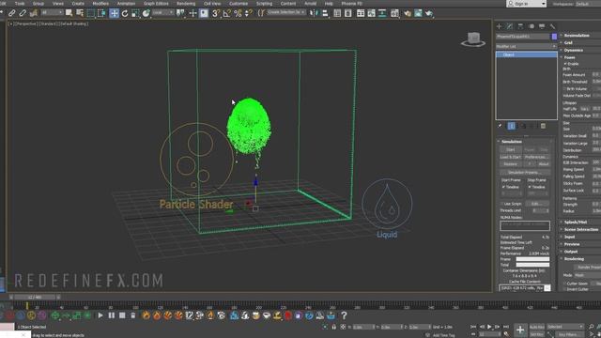Click Show End Result toggle under stack

click(511, 126)
